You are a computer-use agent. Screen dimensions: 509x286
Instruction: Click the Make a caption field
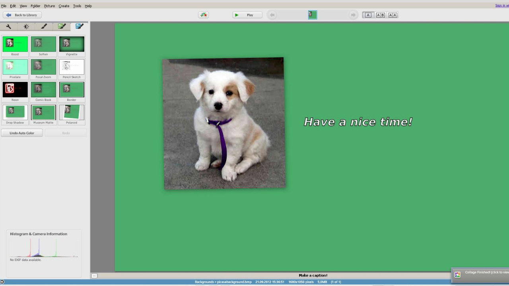click(x=313, y=275)
